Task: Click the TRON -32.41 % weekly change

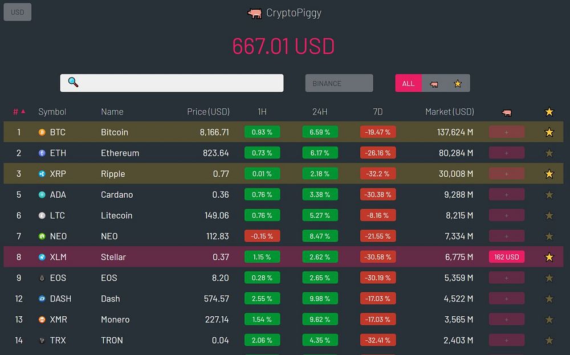Action: coord(378,340)
